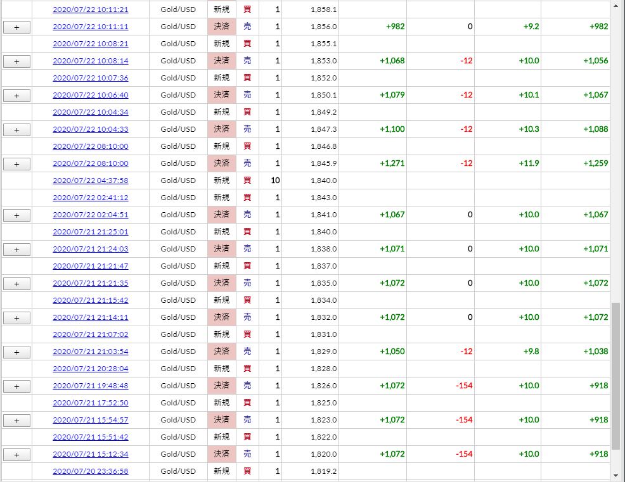Expand the 2020/07/21 19:48:48 settlement row
This screenshot has width=625, height=482.
[16, 387]
